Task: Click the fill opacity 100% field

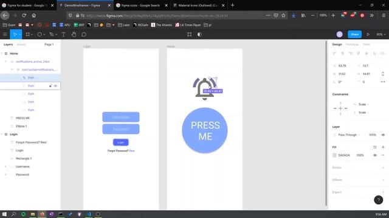Action: (x=360, y=155)
